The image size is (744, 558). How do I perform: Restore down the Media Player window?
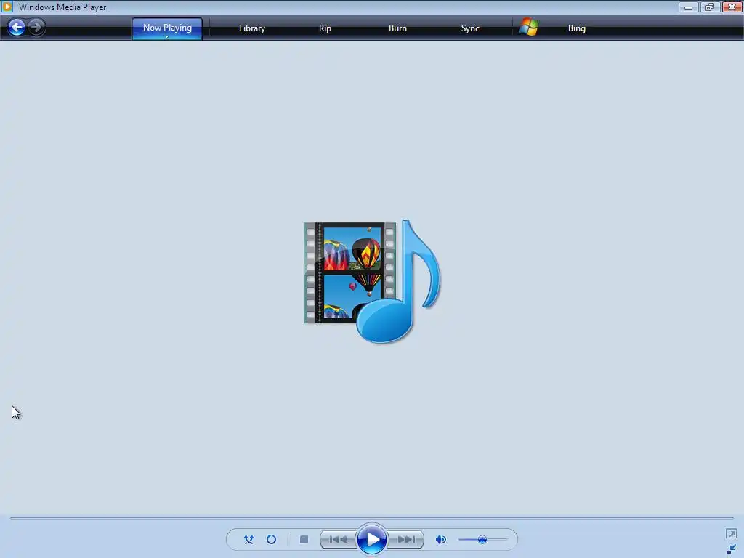coord(710,7)
